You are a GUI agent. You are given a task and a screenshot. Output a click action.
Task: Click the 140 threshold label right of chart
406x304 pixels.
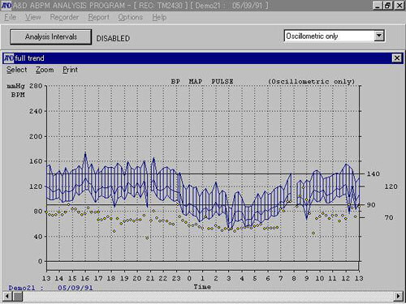point(373,174)
